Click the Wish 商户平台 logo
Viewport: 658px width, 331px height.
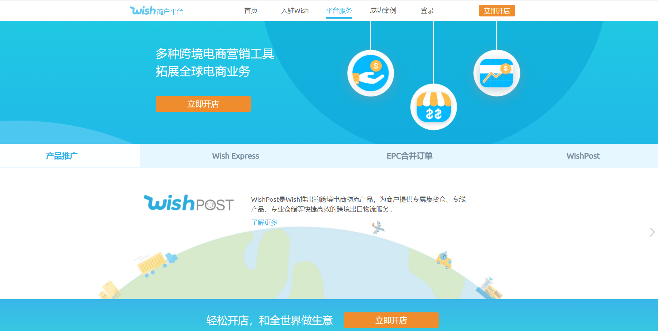pyautogui.click(x=156, y=11)
